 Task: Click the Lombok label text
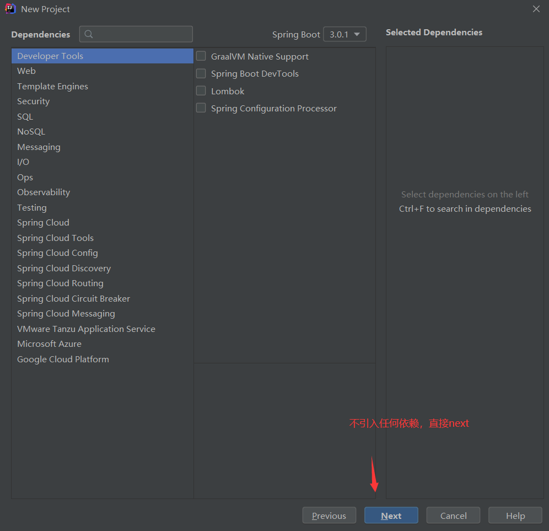(228, 91)
